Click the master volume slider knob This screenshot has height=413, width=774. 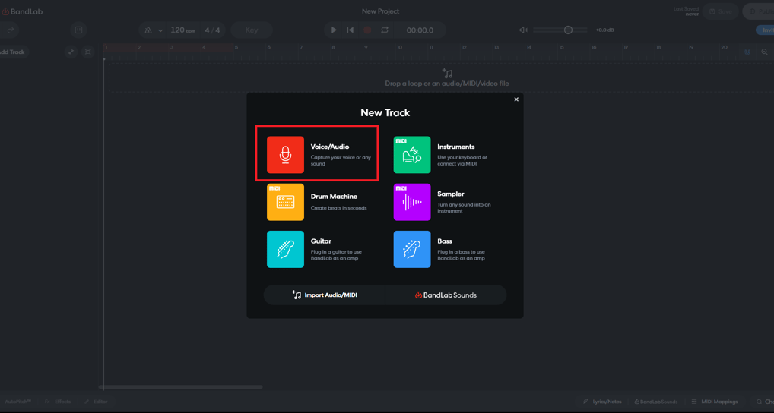point(568,30)
